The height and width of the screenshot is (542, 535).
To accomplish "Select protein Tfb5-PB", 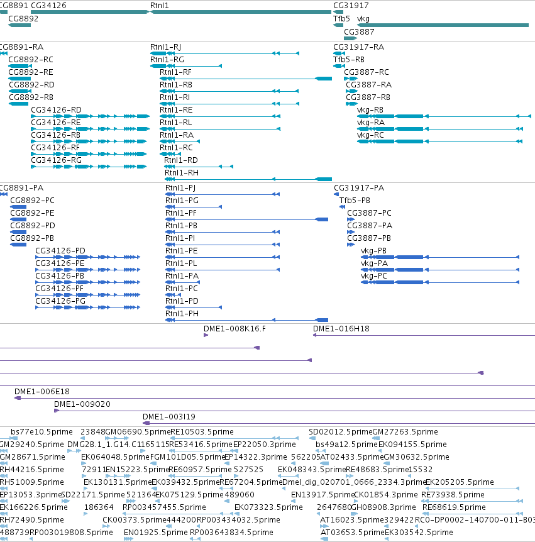I will 355,201.
